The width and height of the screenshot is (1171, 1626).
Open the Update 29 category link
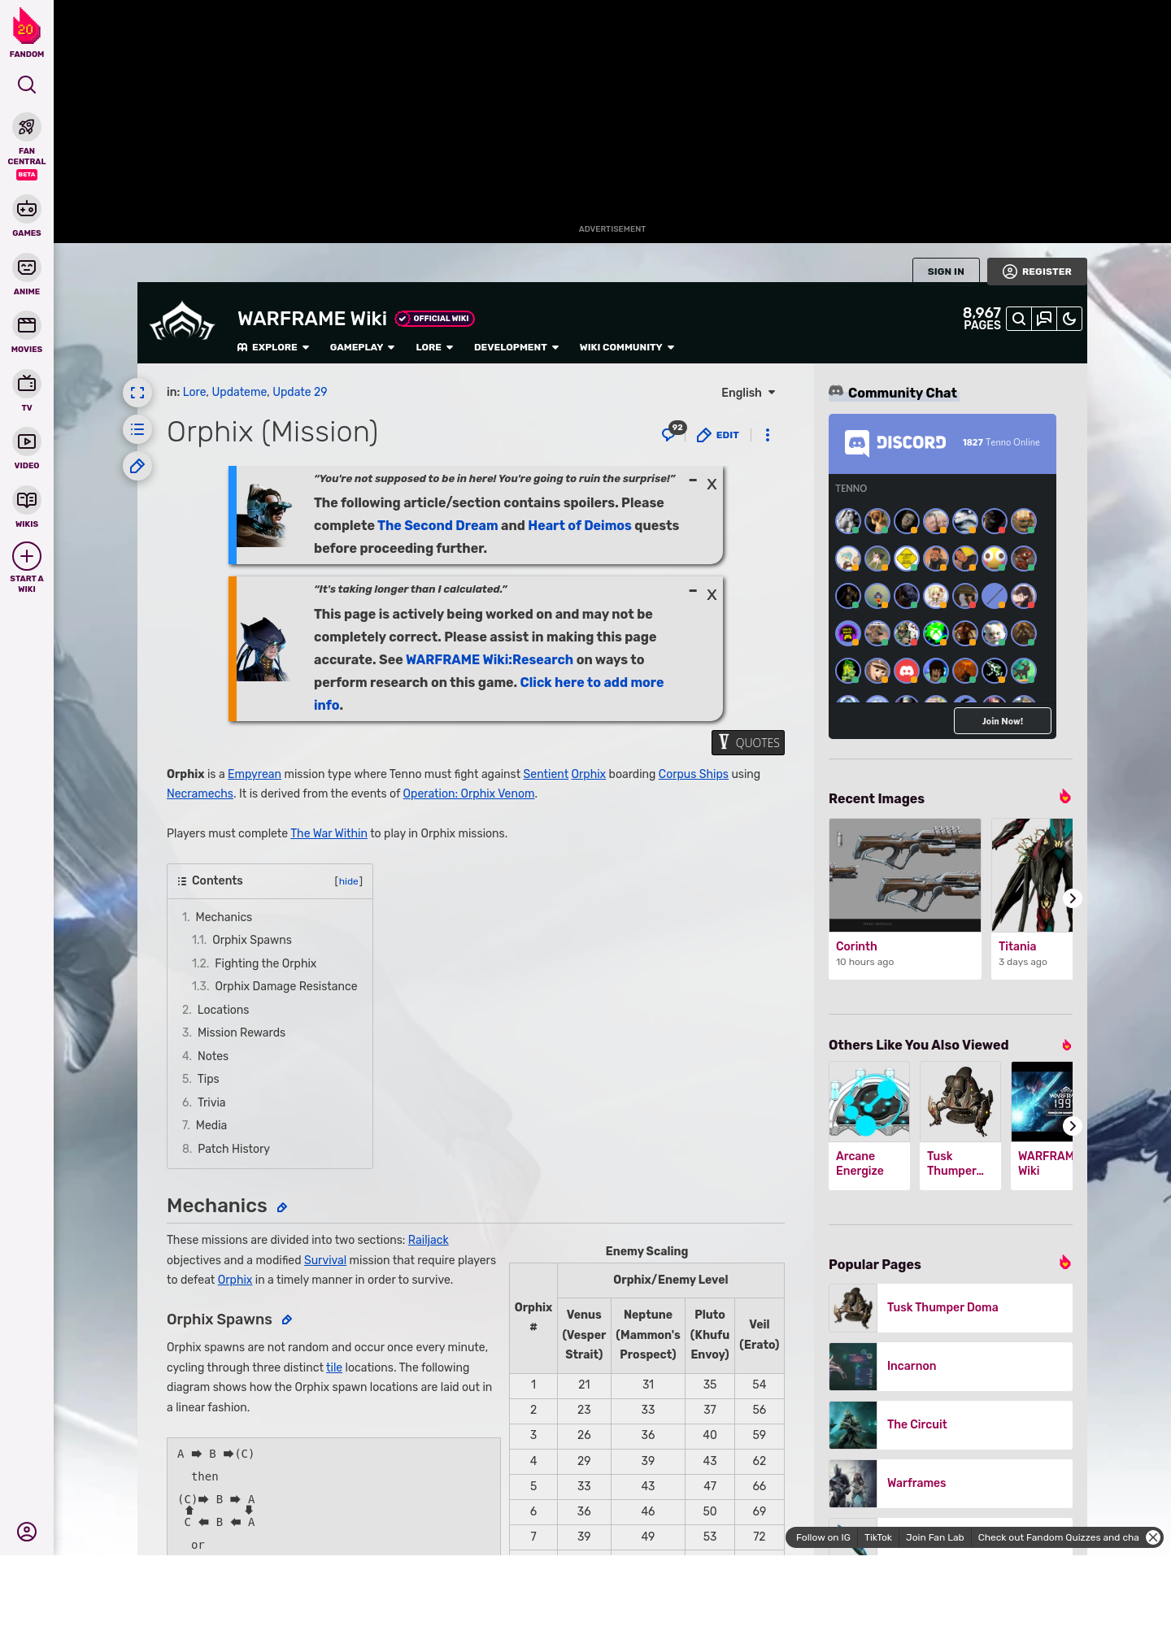300,392
